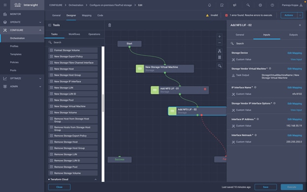Click View Input for Storage Device

(x=296, y=60)
